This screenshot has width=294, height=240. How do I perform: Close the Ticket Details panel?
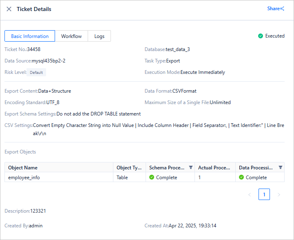point(9,9)
